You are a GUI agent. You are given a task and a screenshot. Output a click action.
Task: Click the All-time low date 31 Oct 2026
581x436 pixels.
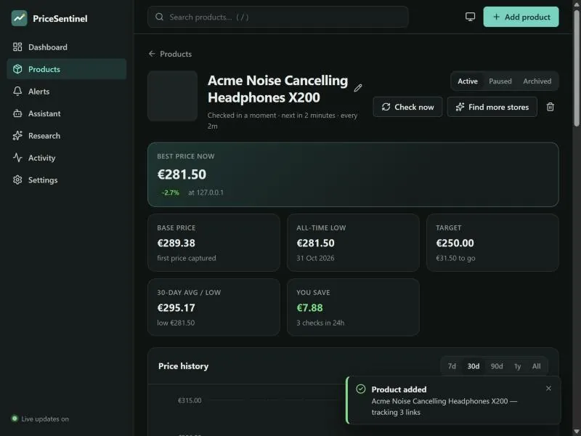coord(315,258)
